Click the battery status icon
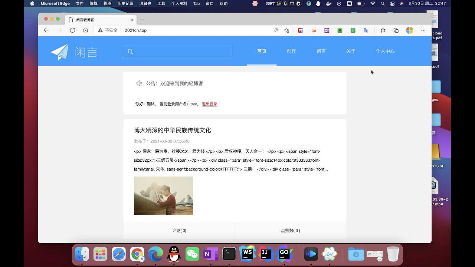Screen dimensions: 475x267 (361, 3)
